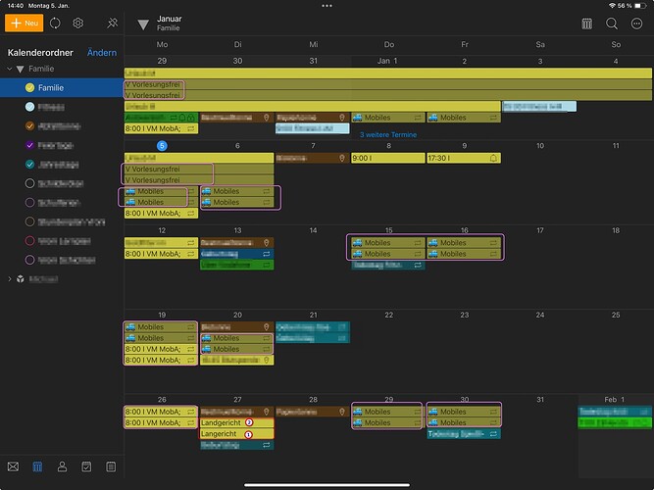The height and width of the screenshot is (490, 654).
Task: Select today's date, January 5
Action: [163, 146]
